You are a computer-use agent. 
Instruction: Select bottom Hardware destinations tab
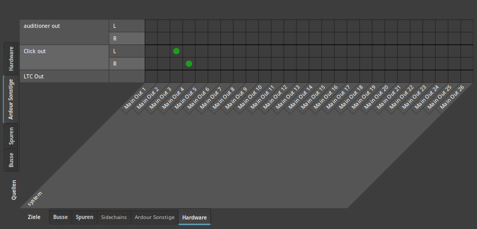(x=194, y=217)
